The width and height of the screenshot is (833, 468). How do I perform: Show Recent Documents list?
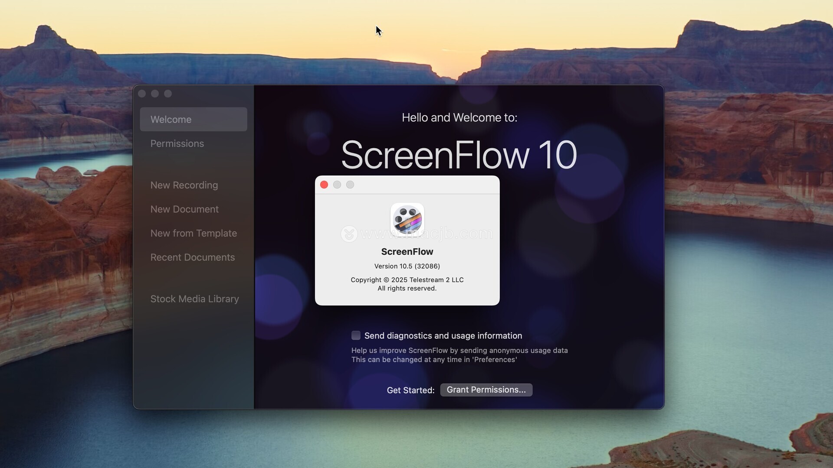point(193,257)
